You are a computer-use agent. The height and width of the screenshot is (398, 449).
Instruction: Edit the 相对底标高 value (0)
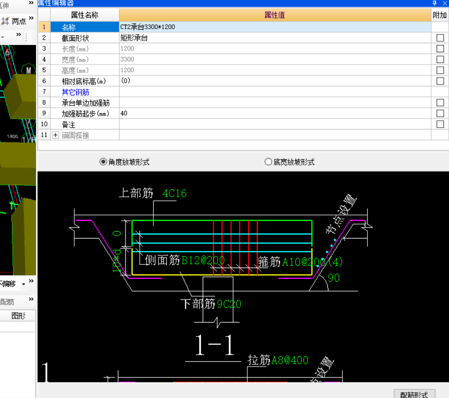coord(275,81)
